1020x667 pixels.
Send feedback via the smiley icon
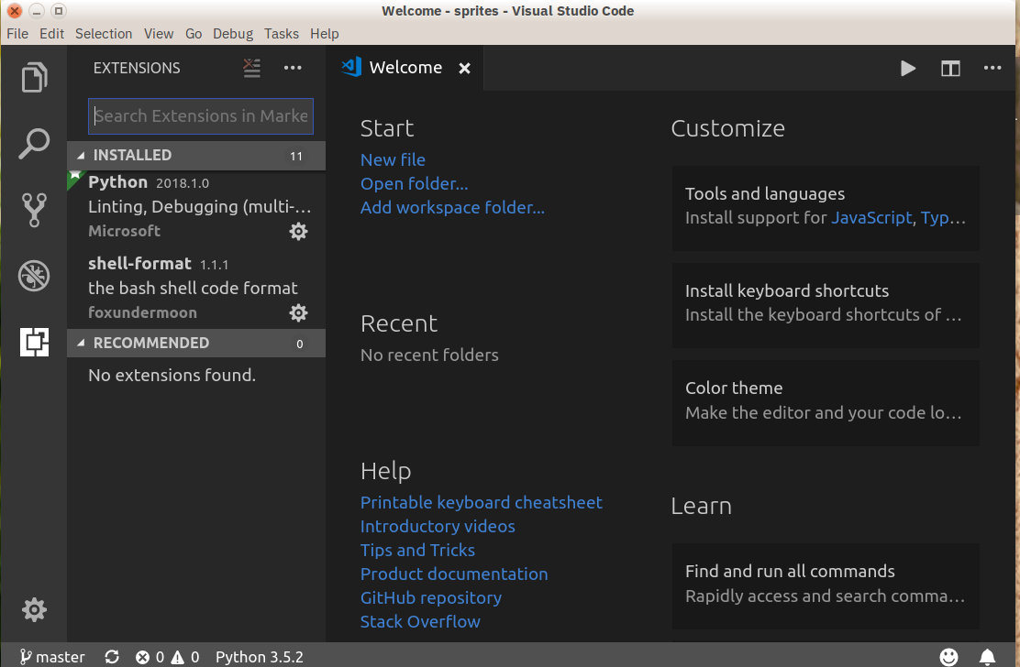pyautogui.click(x=949, y=656)
